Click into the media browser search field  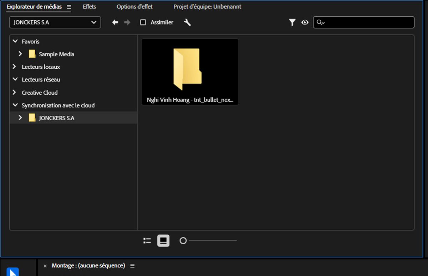pos(364,22)
